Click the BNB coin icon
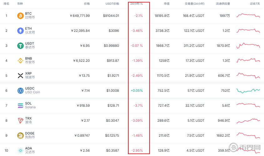This screenshot has width=264, height=156. pyautogui.click(x=20, y=61)
